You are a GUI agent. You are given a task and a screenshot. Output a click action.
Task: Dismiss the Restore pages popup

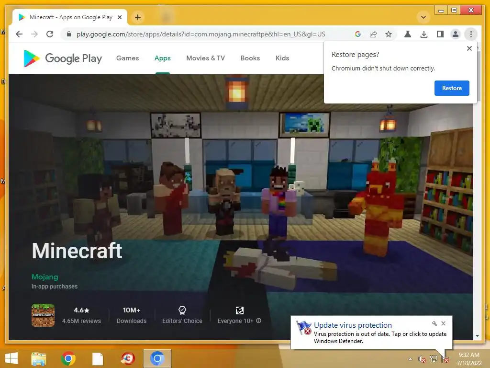point(469,48)
